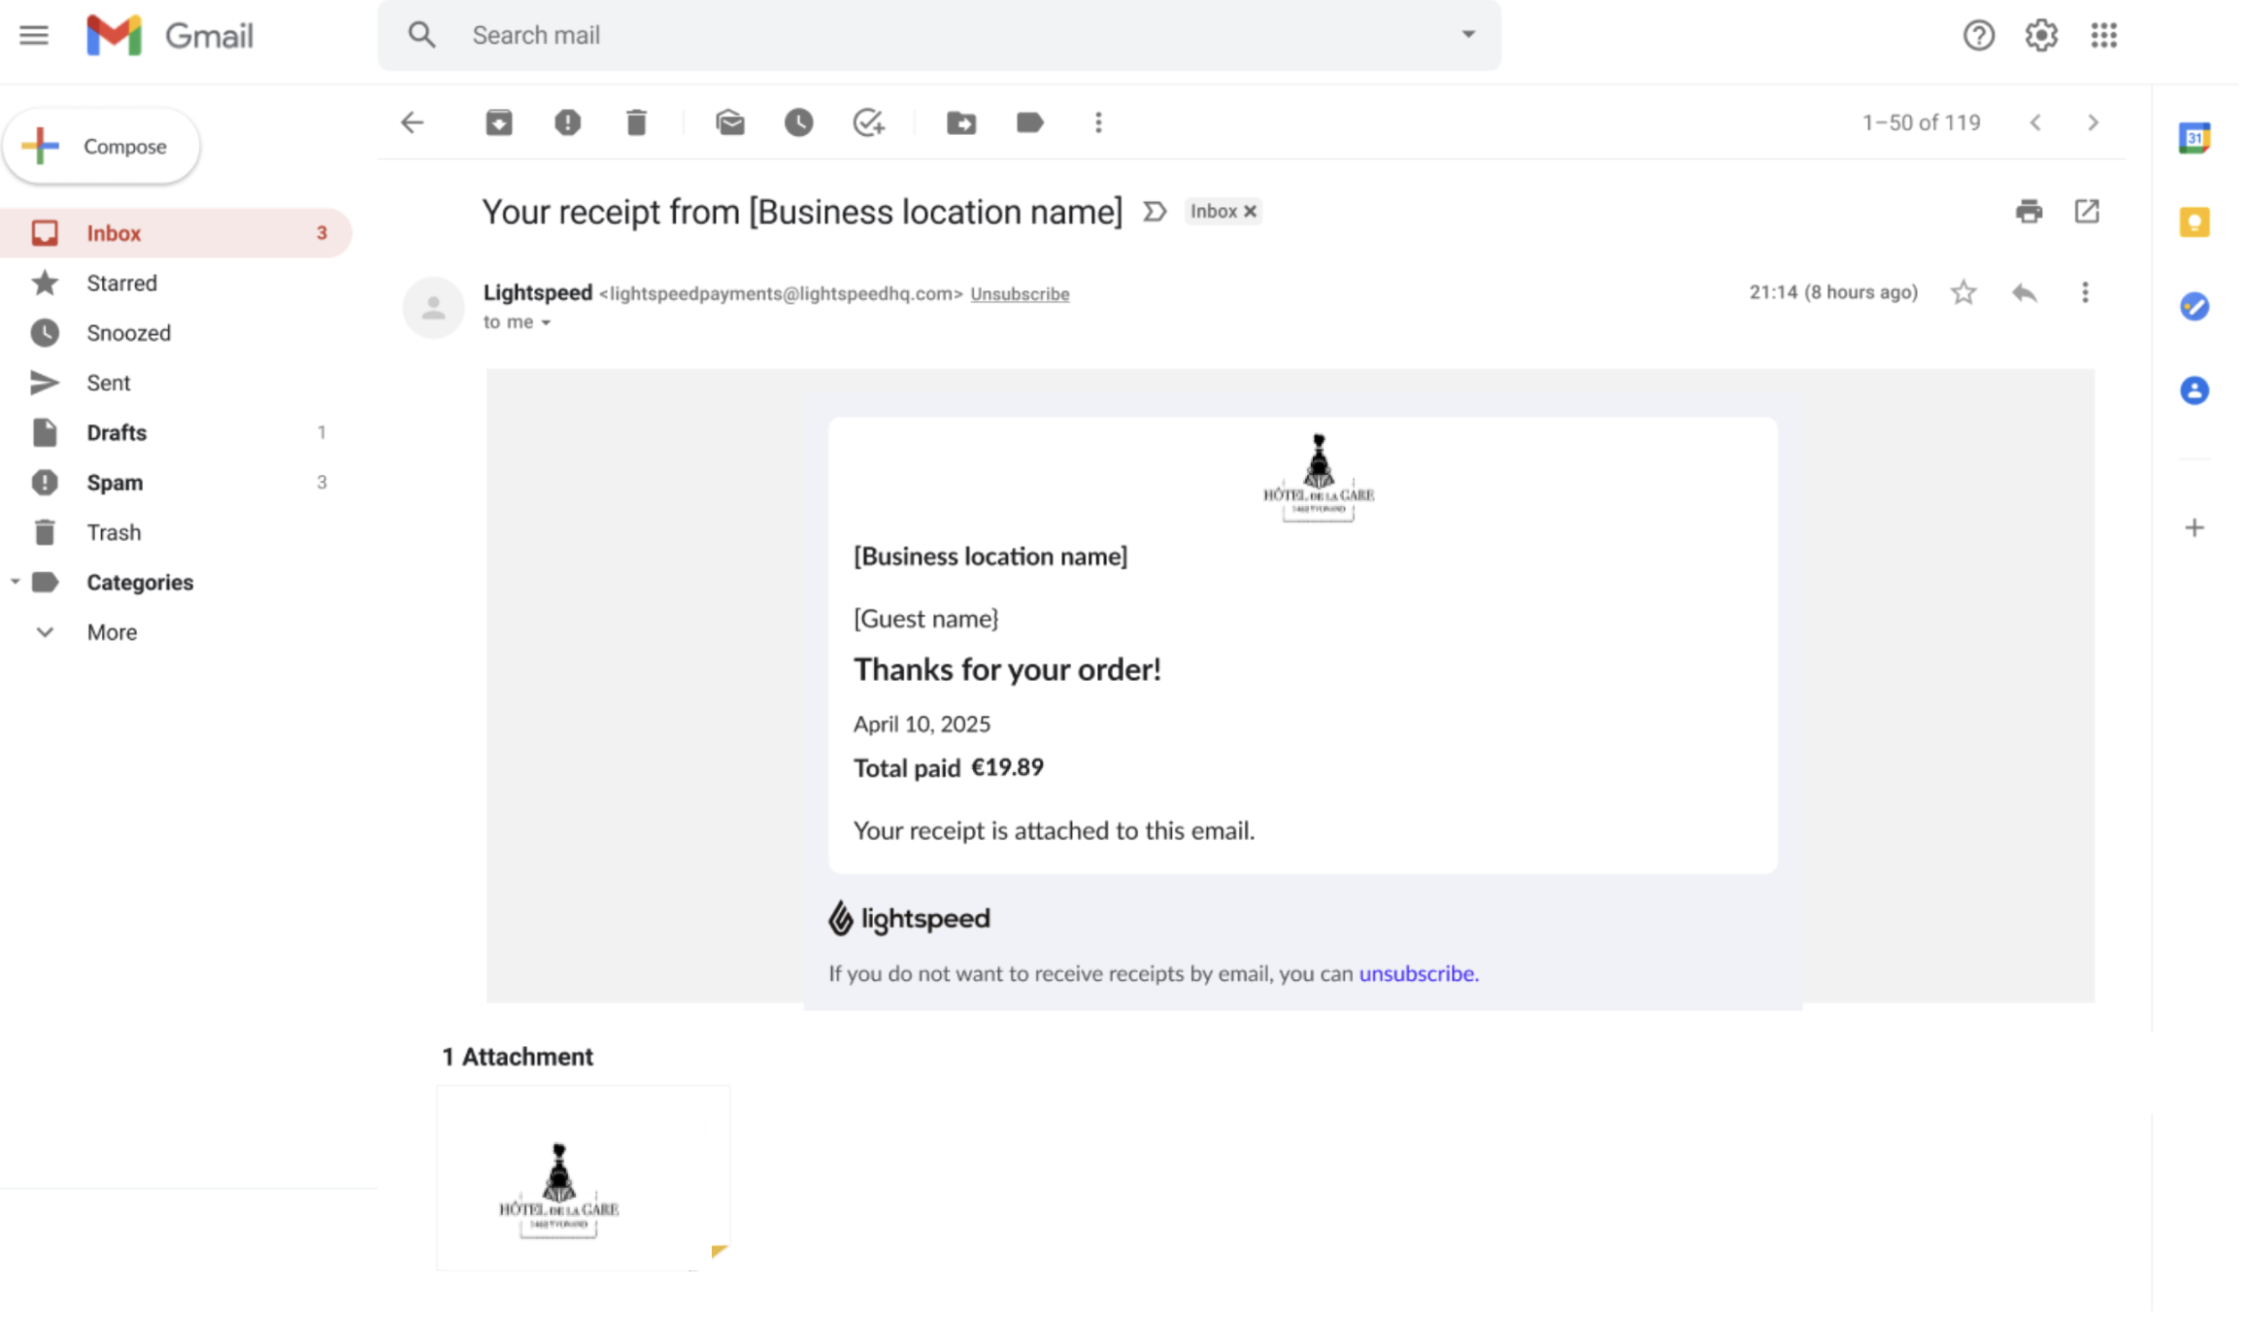
Task: Open the attached receipt thumbnail
Action: 584,1178
